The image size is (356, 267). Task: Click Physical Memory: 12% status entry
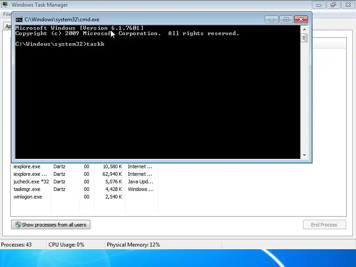pos(133,245)
